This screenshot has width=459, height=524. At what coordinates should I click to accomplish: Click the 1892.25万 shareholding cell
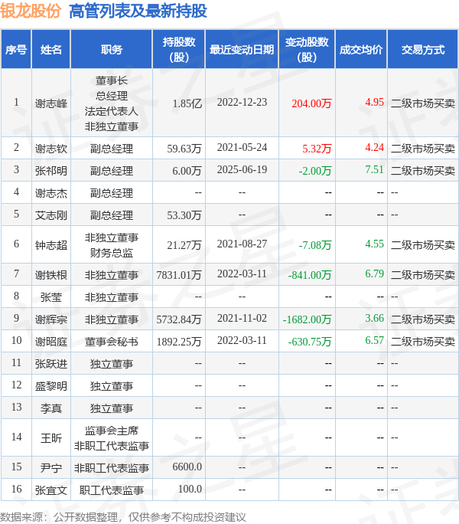(x=179, y=342)
